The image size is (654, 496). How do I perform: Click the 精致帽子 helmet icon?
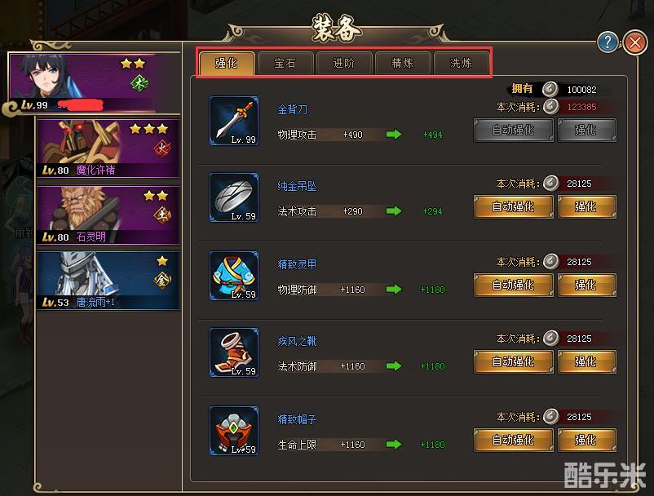point(234,431)
